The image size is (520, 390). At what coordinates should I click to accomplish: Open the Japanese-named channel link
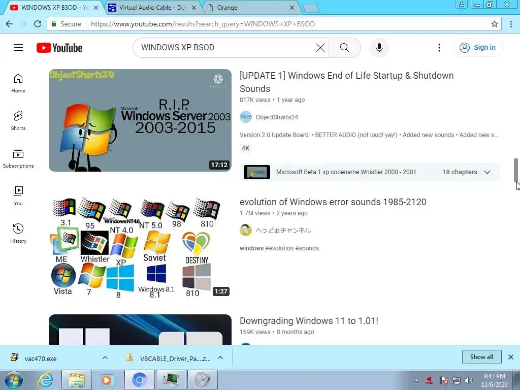(283, 231)
